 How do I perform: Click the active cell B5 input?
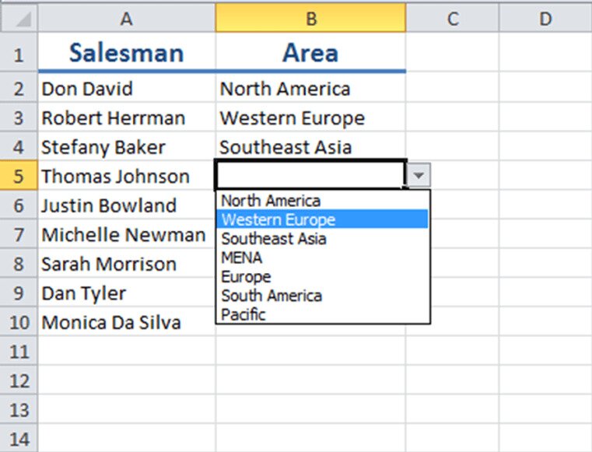(310, 176)
